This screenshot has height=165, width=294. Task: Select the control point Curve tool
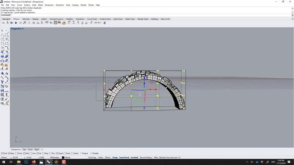pyautogui.click(x=6, y=35)
